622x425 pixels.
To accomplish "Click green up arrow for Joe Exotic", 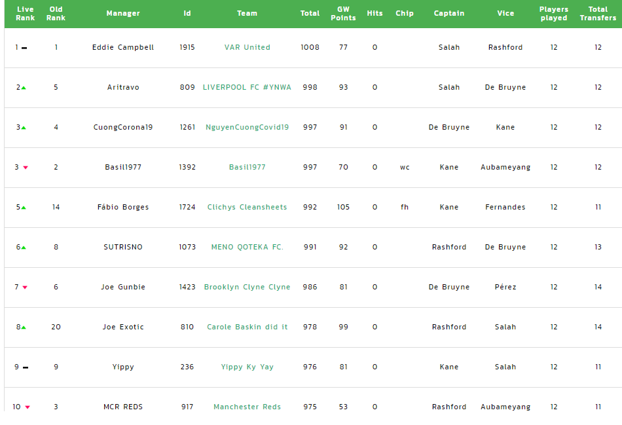I will (x=24, y=327).
